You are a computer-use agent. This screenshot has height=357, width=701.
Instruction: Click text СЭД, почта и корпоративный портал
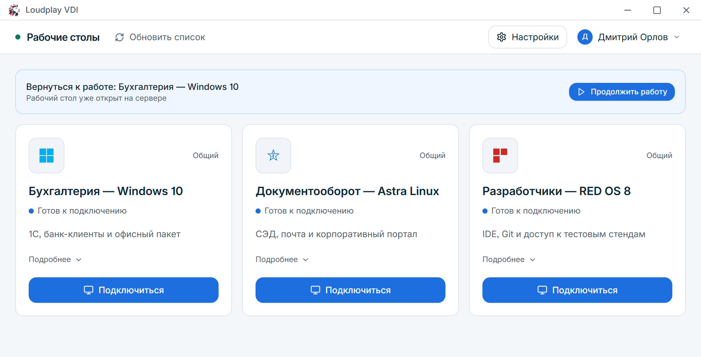[x=336, y=234]
